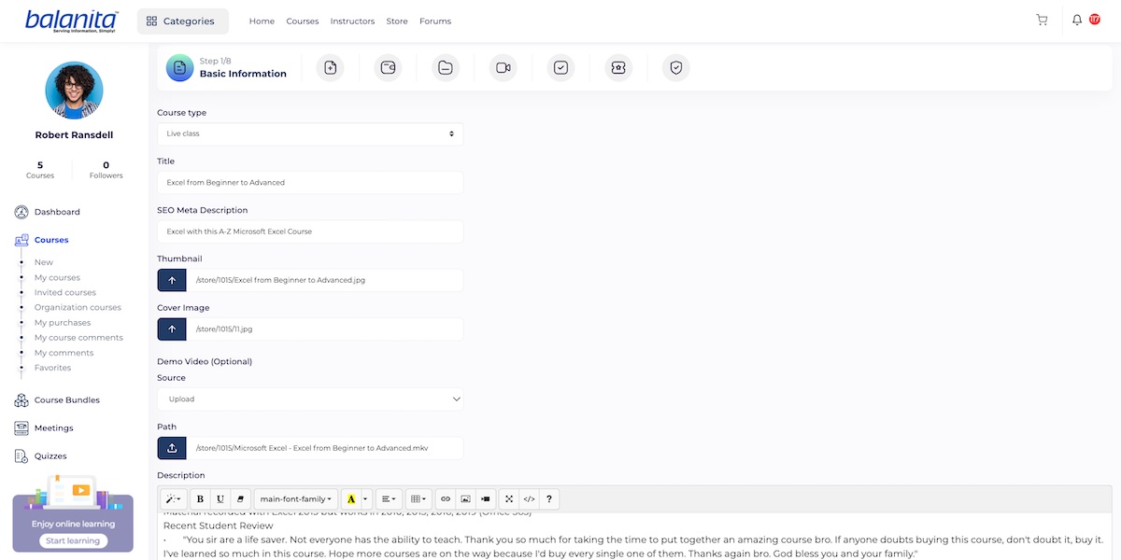
Task: Click the Start learning button
Action: 74,541
